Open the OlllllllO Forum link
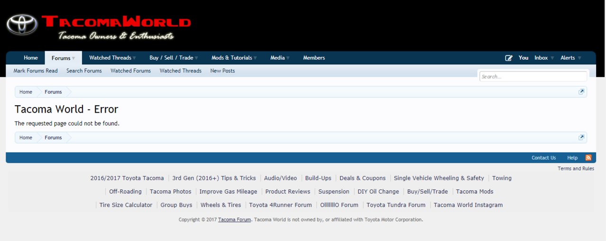The width and height of the screenshot is (606, 241). (x=339, y=205)
